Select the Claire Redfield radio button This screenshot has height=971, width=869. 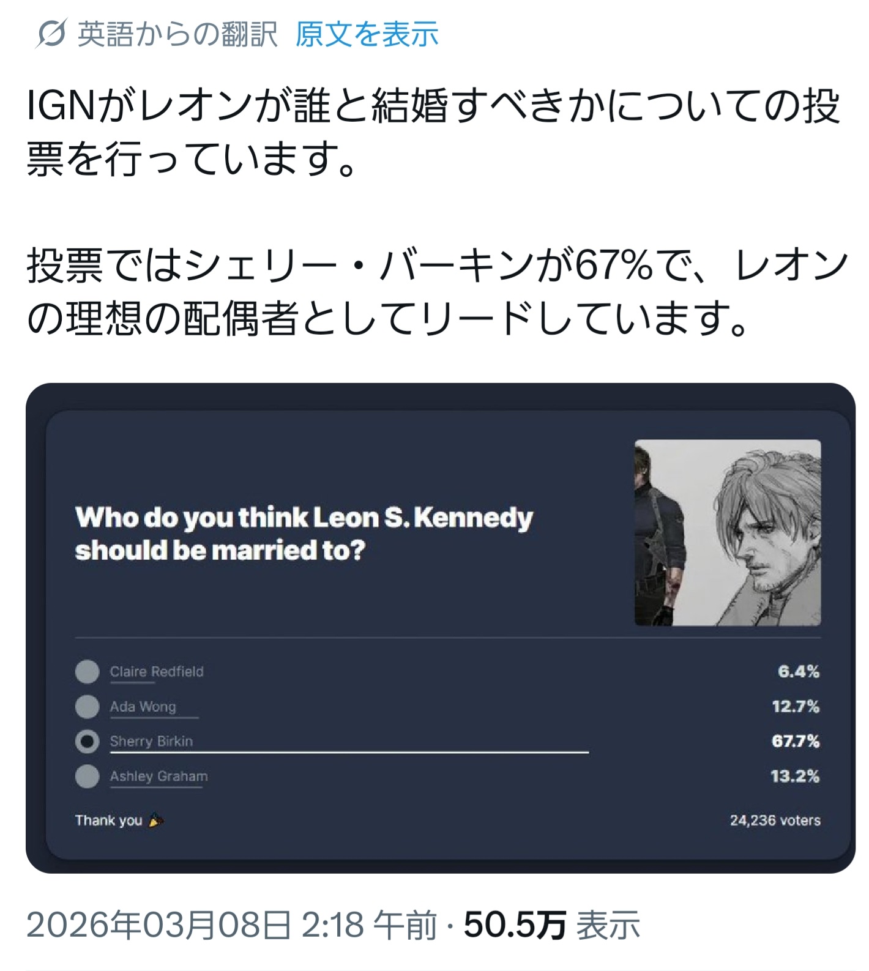(87, 671)
